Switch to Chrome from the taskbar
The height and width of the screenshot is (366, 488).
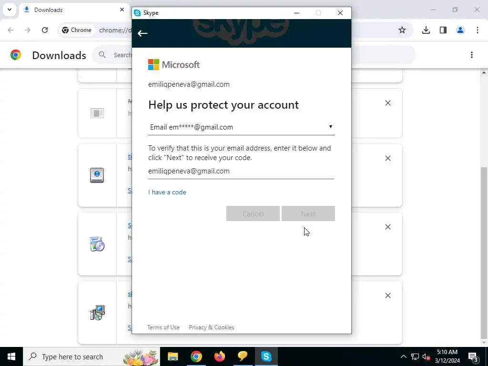click(196, 356)
